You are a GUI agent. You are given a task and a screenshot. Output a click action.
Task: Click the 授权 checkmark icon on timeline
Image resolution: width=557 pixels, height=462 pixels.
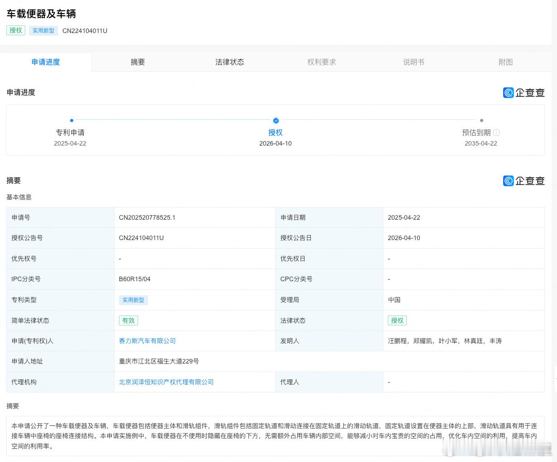point(276,120)
